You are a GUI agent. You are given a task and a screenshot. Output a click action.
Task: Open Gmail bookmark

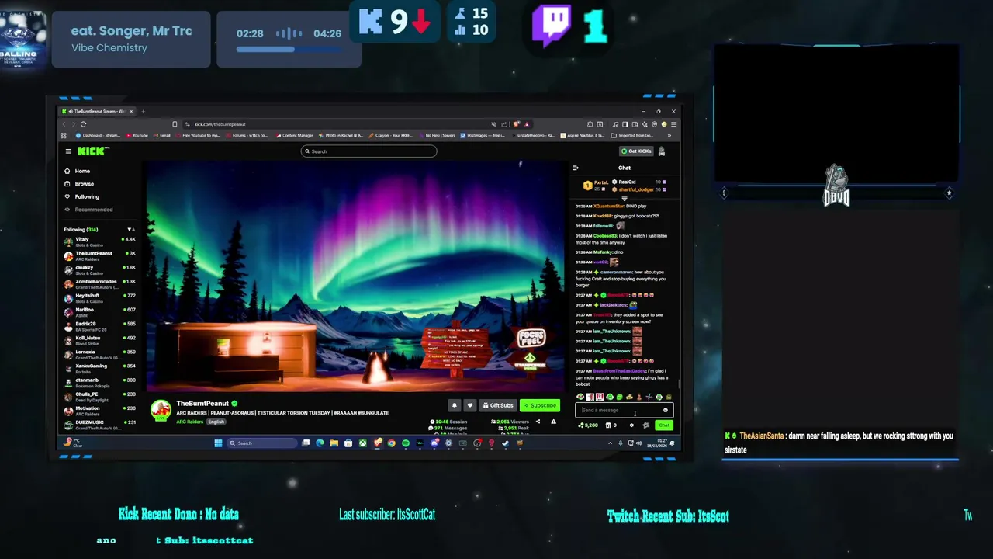pos(161,135)
